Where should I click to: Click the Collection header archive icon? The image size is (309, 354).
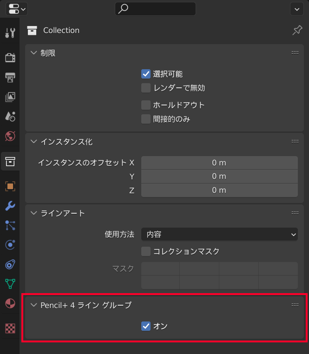(x=32, y=31)
